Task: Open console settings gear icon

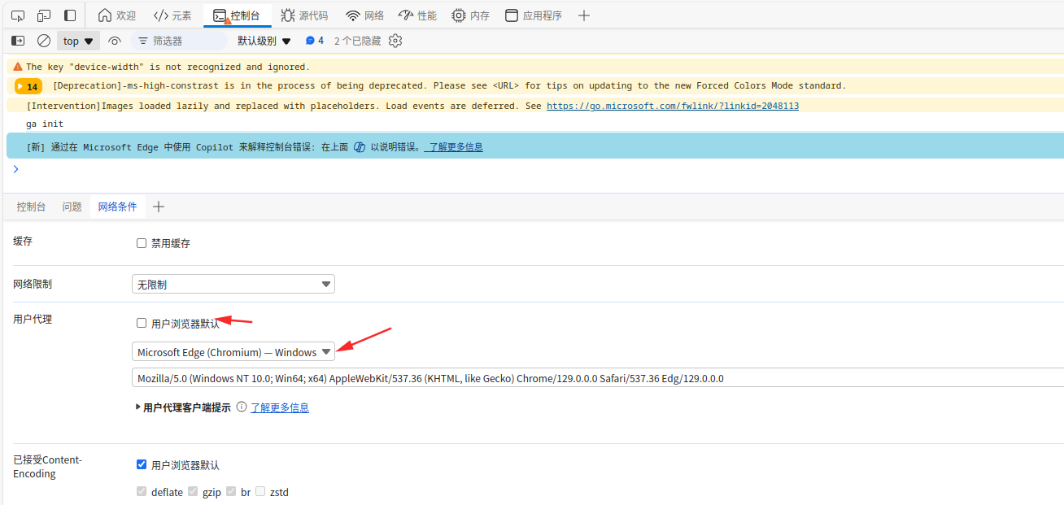Action: pyautogui.click(x=395, y=41)
